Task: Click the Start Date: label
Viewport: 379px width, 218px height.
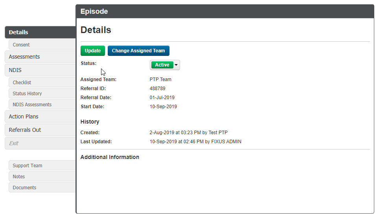Action: [x=92, y=107]
